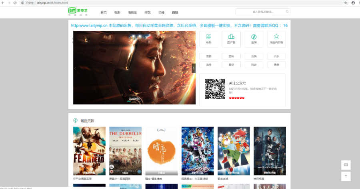Open the 综艺 navigation tab
360x189 pixels.
(x=148, y=12)
